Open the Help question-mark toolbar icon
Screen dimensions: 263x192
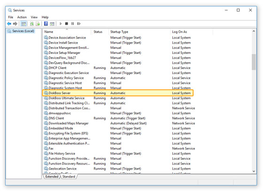coord(46,24)
